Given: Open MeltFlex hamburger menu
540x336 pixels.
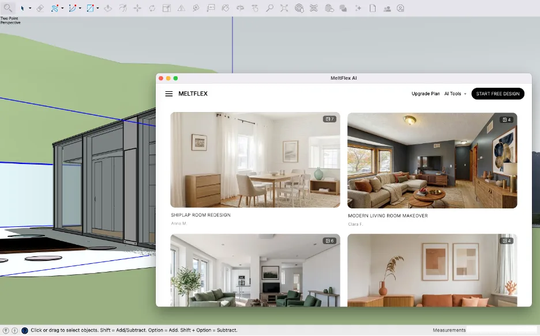Looking at the screenshot, I should (x=168, y=94).
